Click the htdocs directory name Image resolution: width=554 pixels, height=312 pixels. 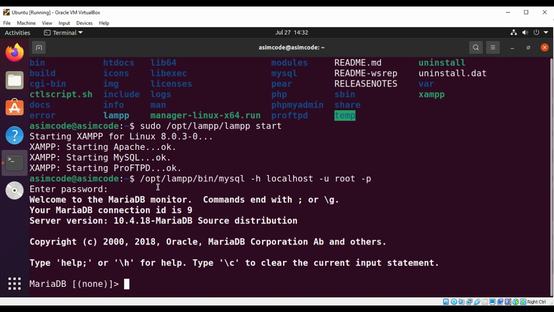(119, 63)
